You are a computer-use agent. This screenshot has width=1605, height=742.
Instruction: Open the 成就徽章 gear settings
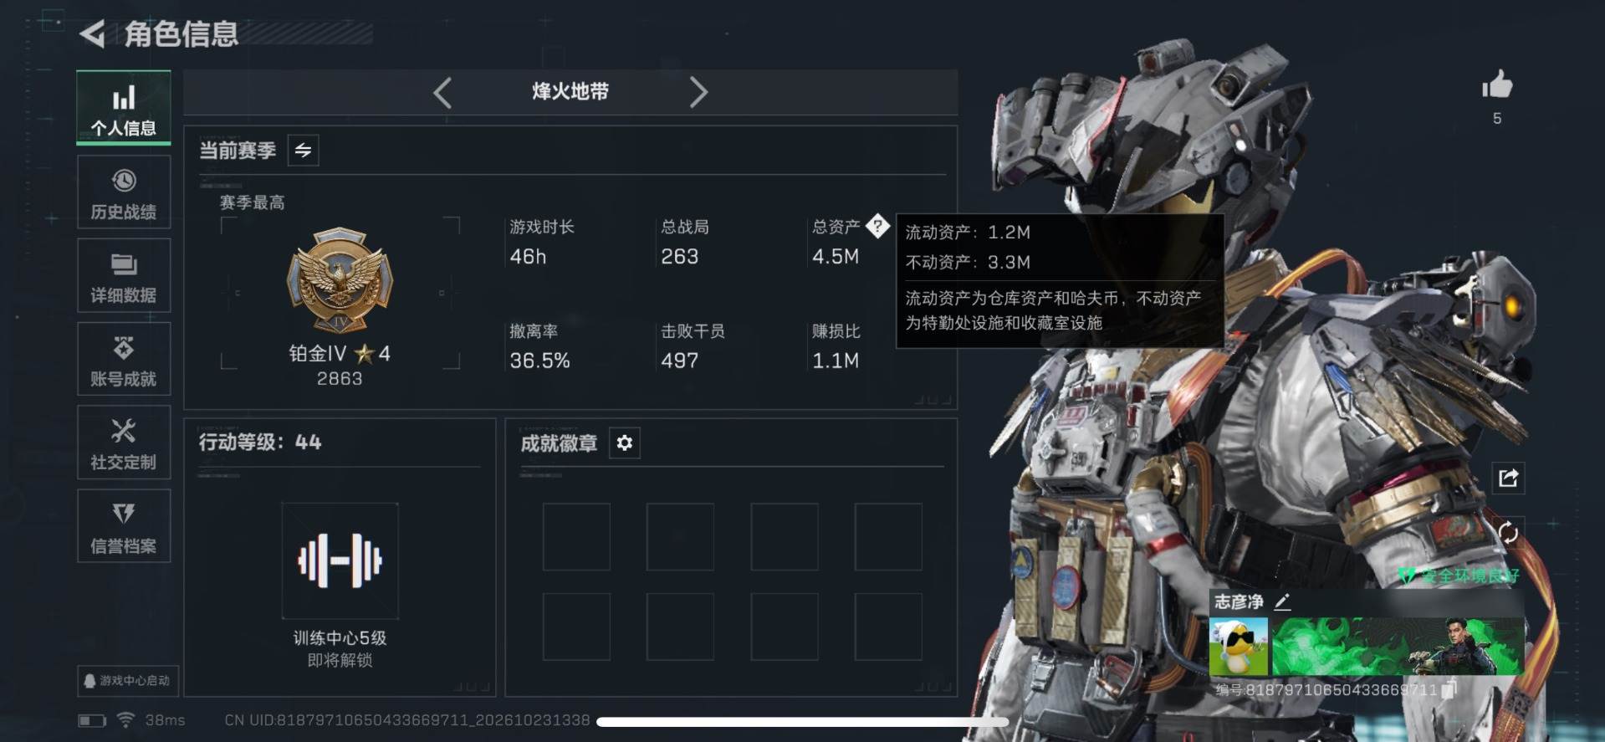pyautogui.click(x=625, y=443)
